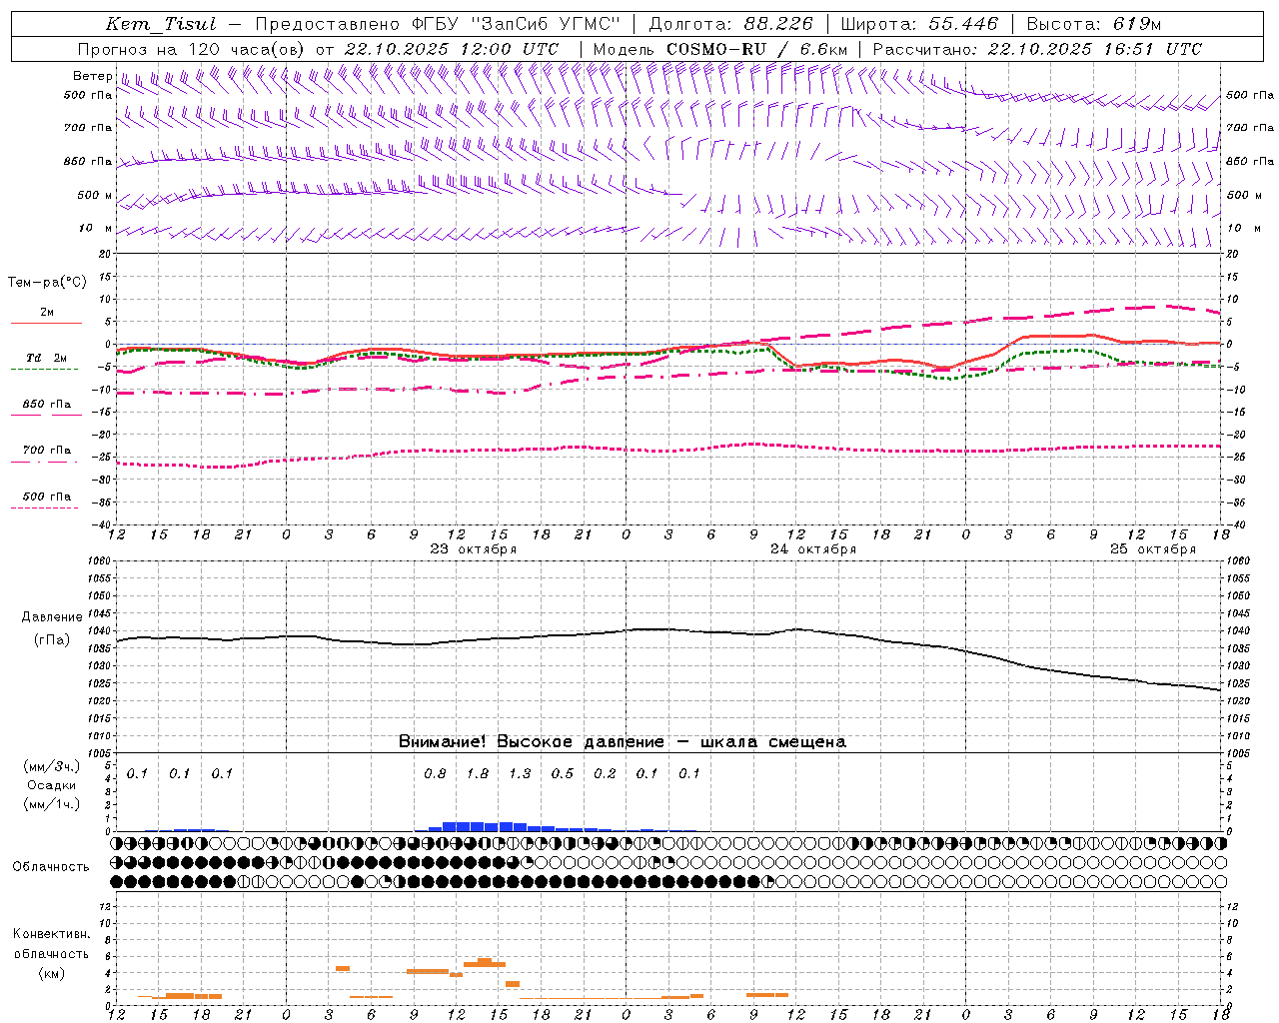
Task: Click the 0.5 precipitation amount value
Action: (x=563, y=774)
